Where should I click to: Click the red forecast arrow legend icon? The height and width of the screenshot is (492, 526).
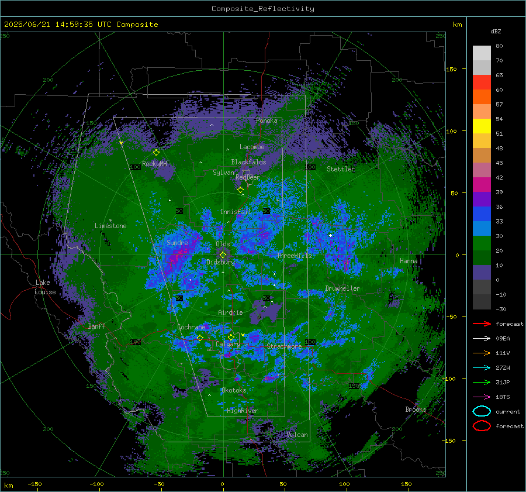[x=482, y=324]
